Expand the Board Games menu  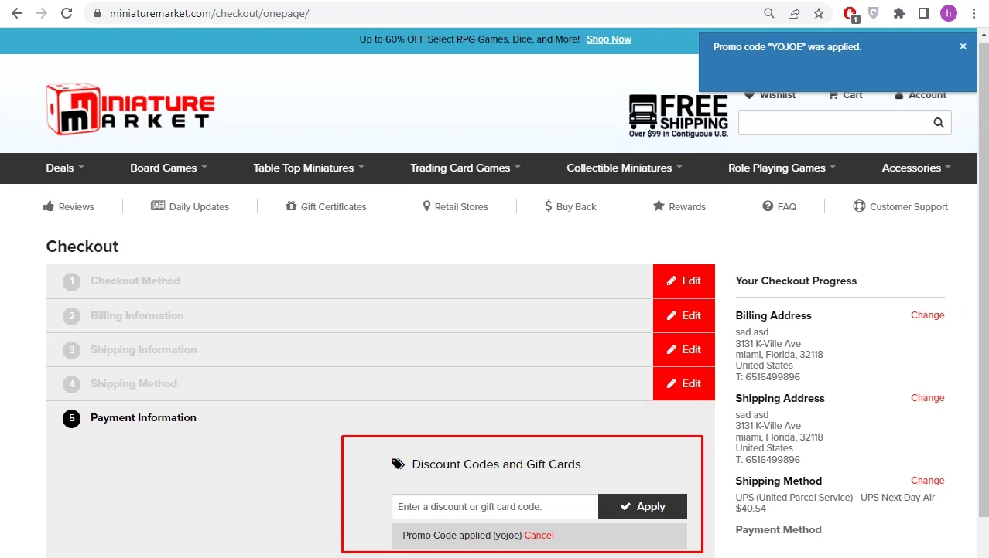click(169, 168)
